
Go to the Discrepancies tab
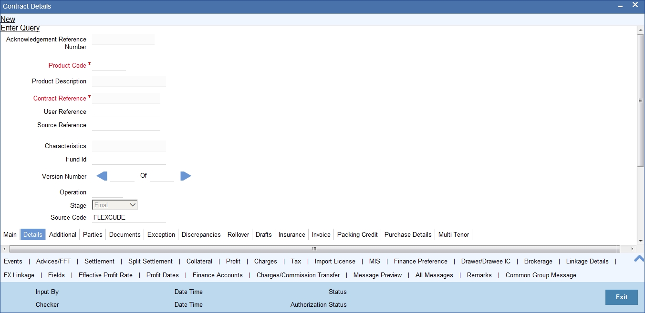click(x=201, y=234)
